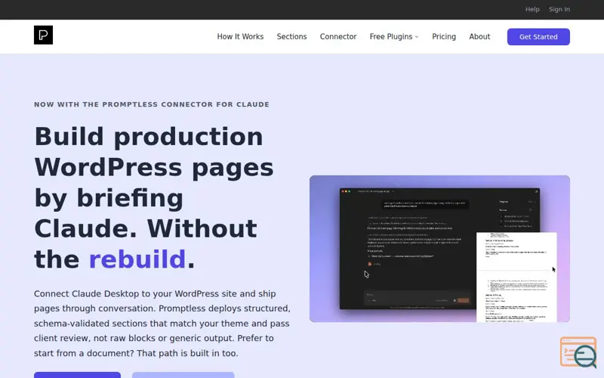Navigate to Connector page
Viewport: 604px width, 378px height.
point(338,36)
